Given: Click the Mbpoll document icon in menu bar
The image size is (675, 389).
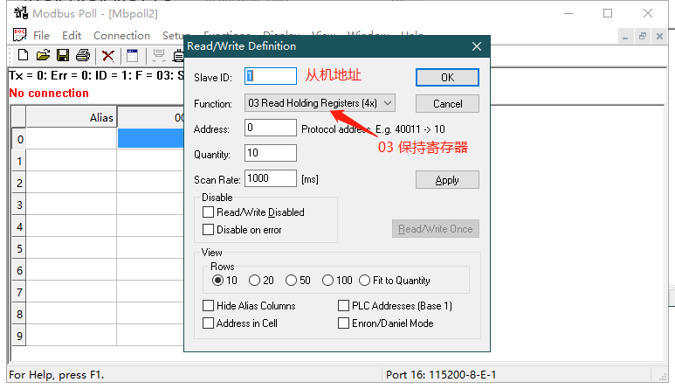Looking at the screenshot, I should (x=19, y=35).
